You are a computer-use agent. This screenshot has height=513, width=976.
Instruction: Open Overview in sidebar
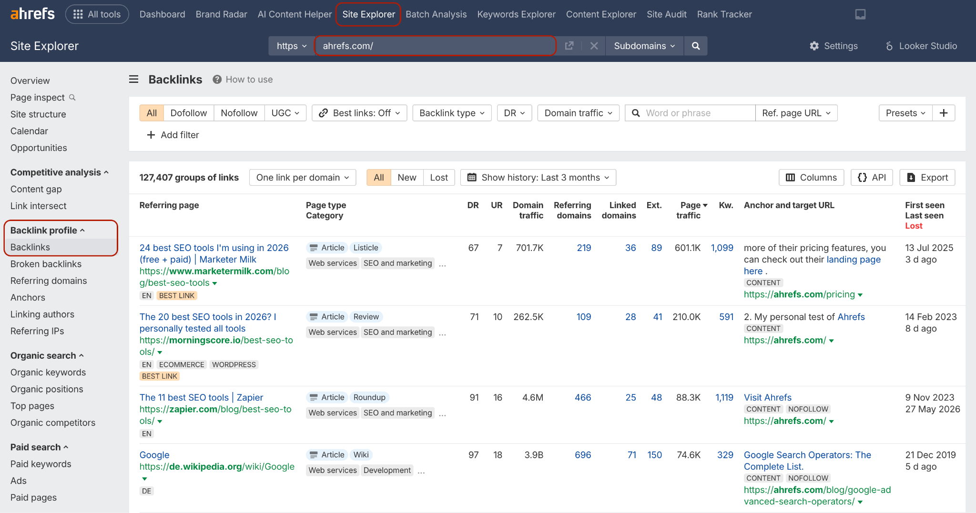coord(30,80)
